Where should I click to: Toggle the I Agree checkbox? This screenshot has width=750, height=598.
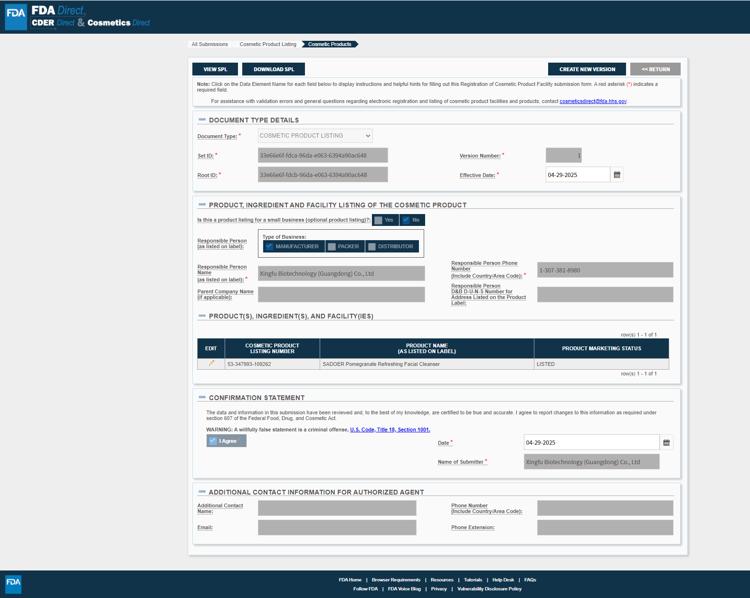click(x=213, y=441)
